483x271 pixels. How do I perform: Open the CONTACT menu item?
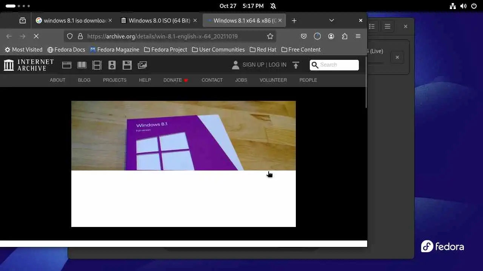pyautogui.click(x=212, y=80)
